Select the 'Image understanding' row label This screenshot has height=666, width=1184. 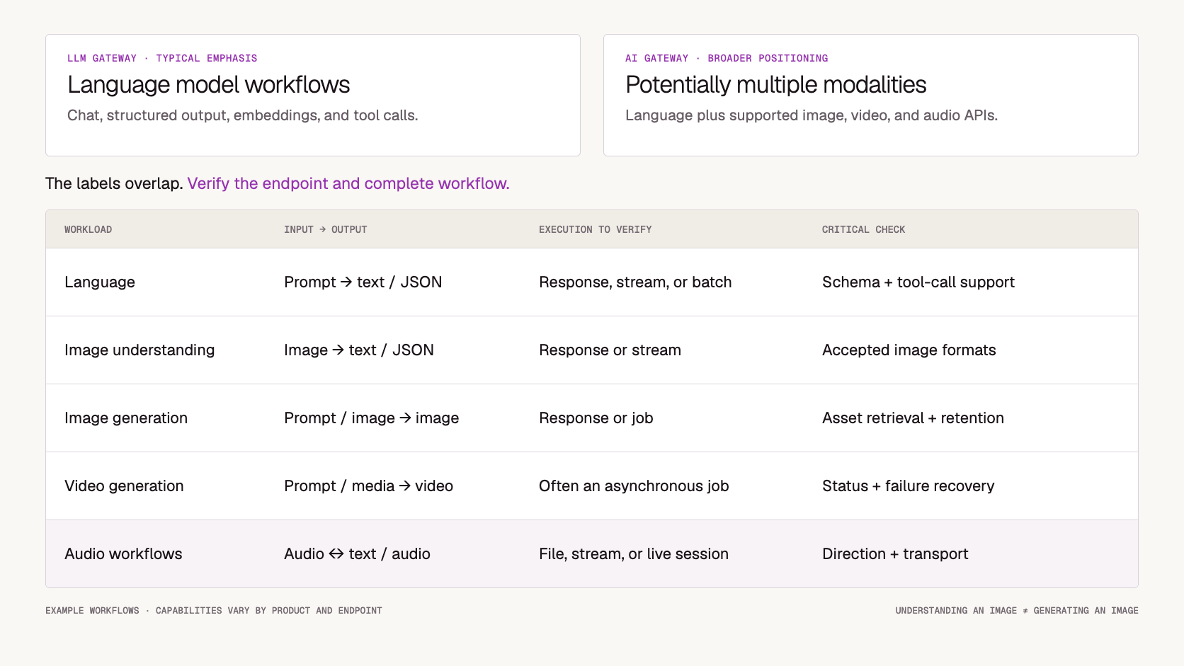[x=140, y=350]
